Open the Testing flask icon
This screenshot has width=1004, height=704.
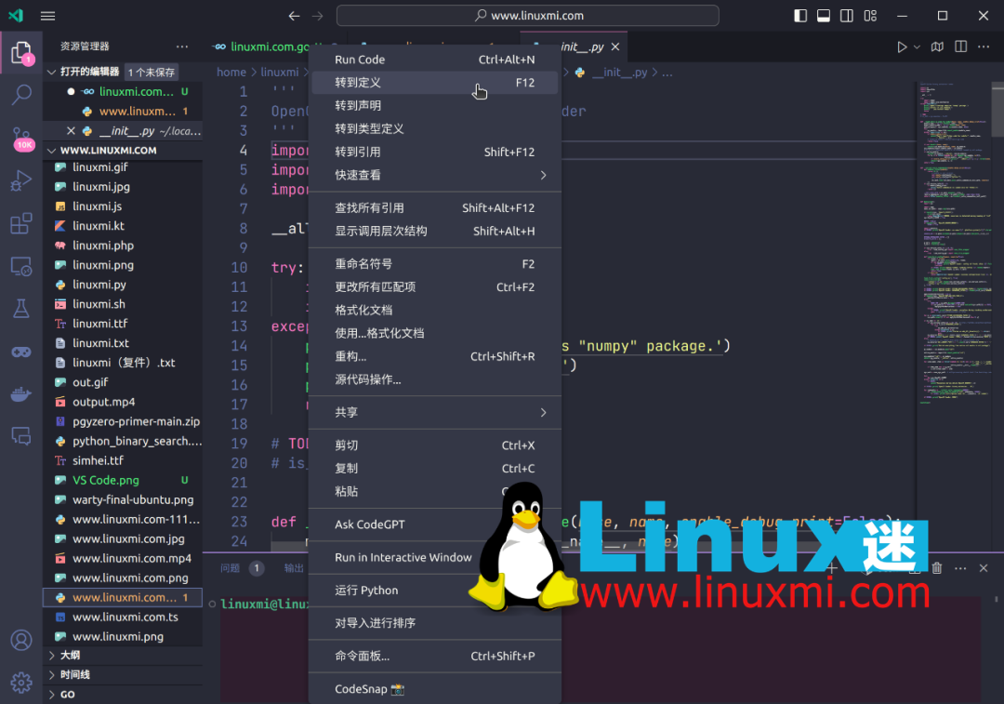click(21, 309)
